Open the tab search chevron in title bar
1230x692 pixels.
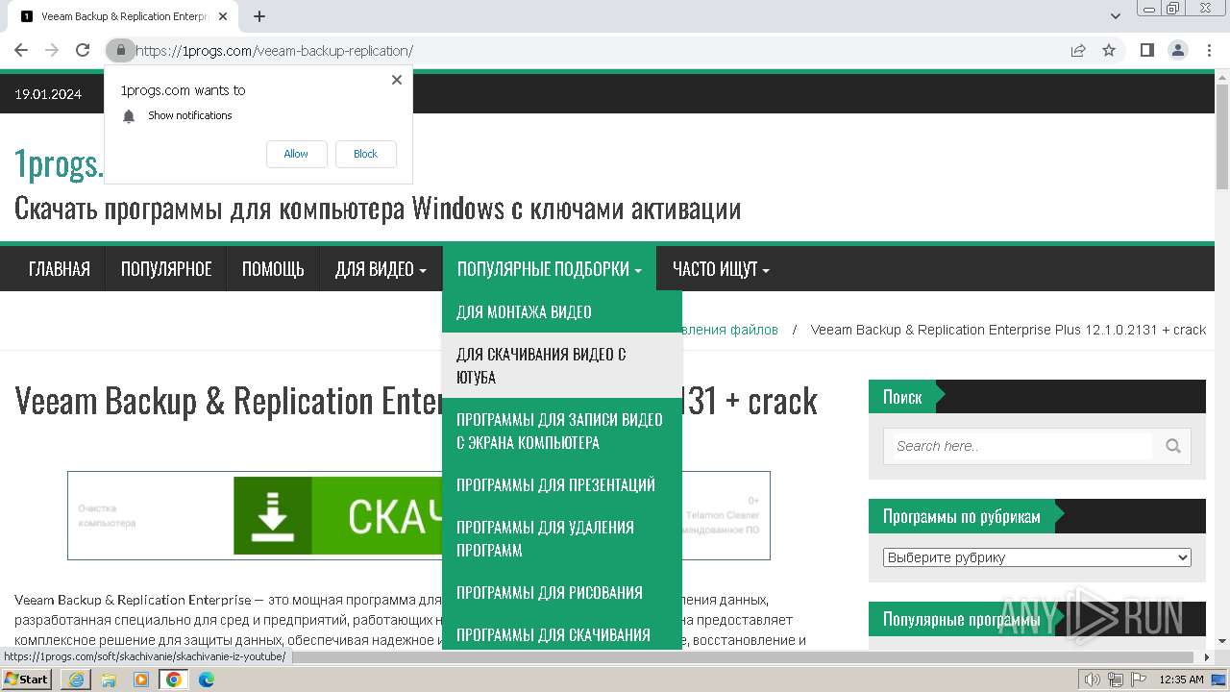tap(1116, 16)
